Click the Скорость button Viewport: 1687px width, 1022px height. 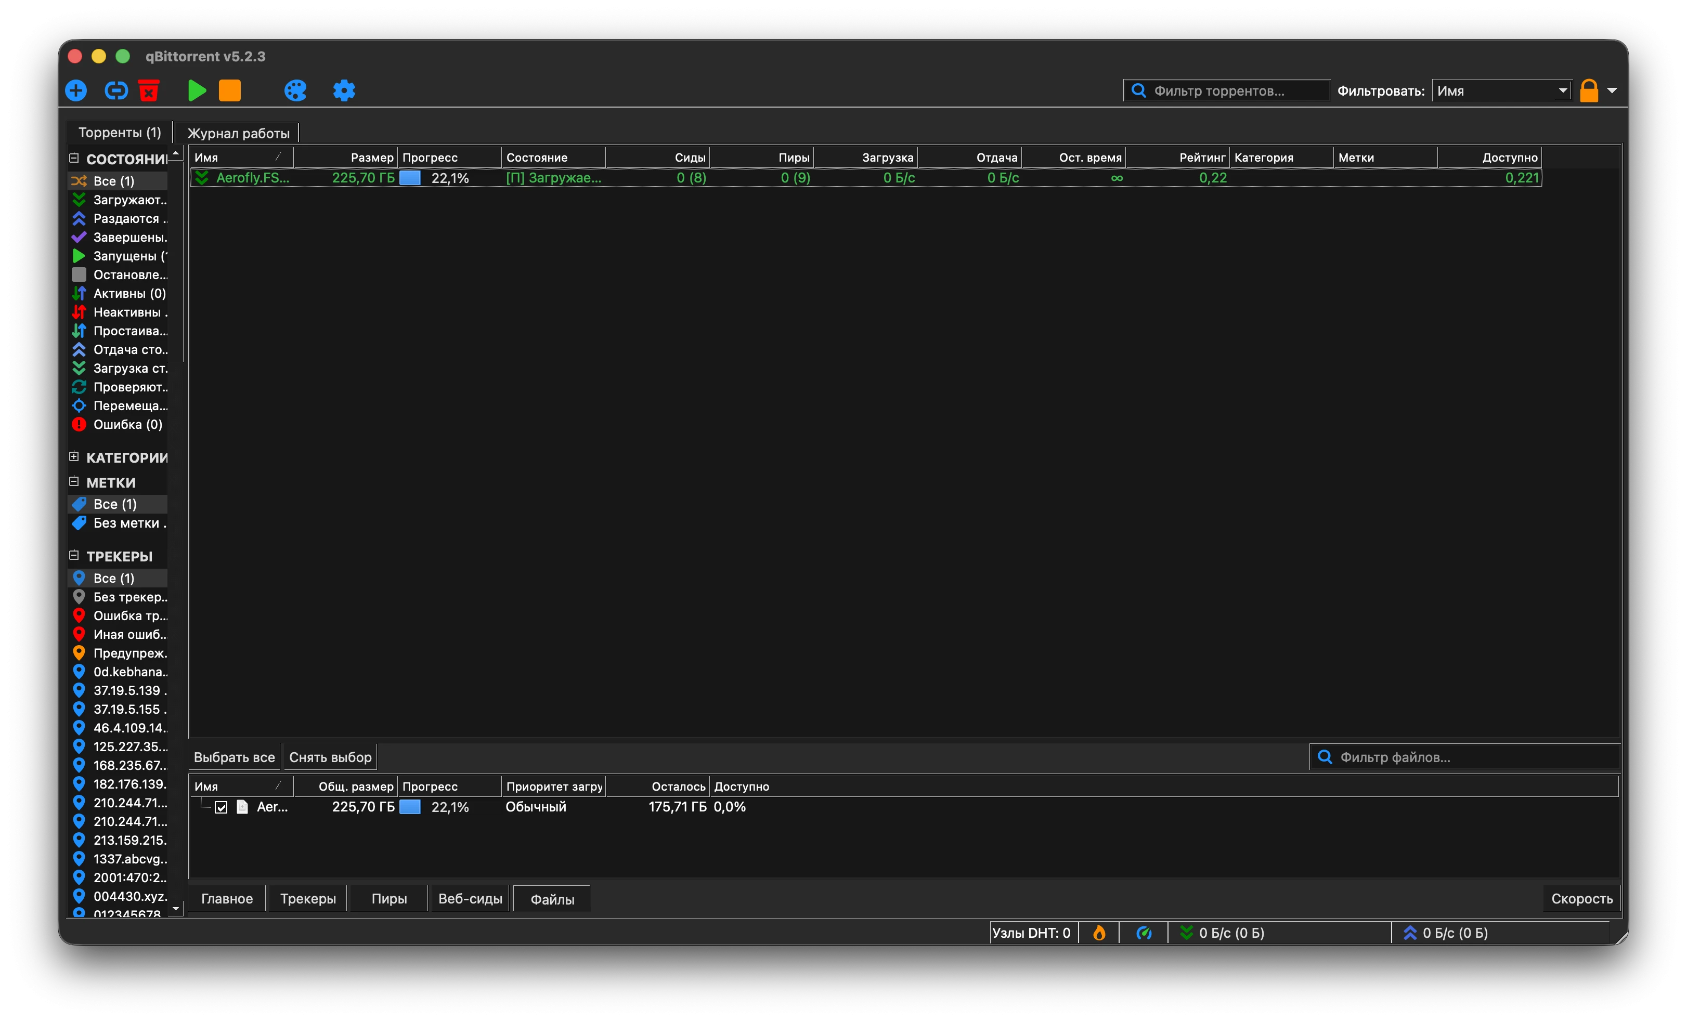coord(1581,899)
